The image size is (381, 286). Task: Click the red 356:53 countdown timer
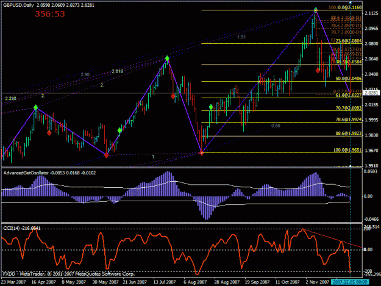(x=50, y=14)
